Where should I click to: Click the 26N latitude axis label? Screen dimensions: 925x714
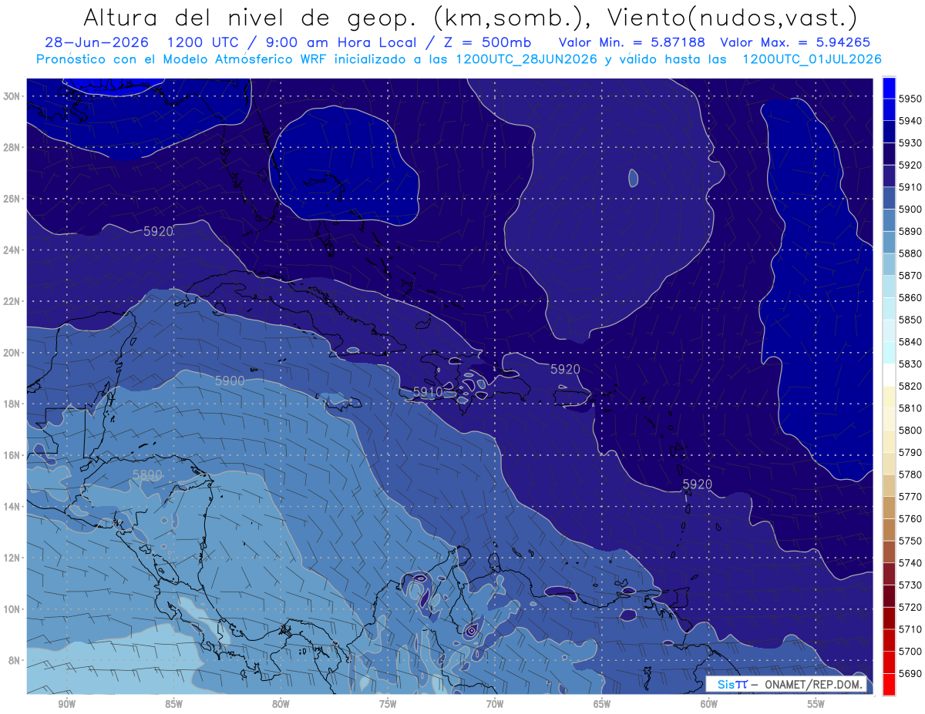pyautogui.click(x=12, y=199)
